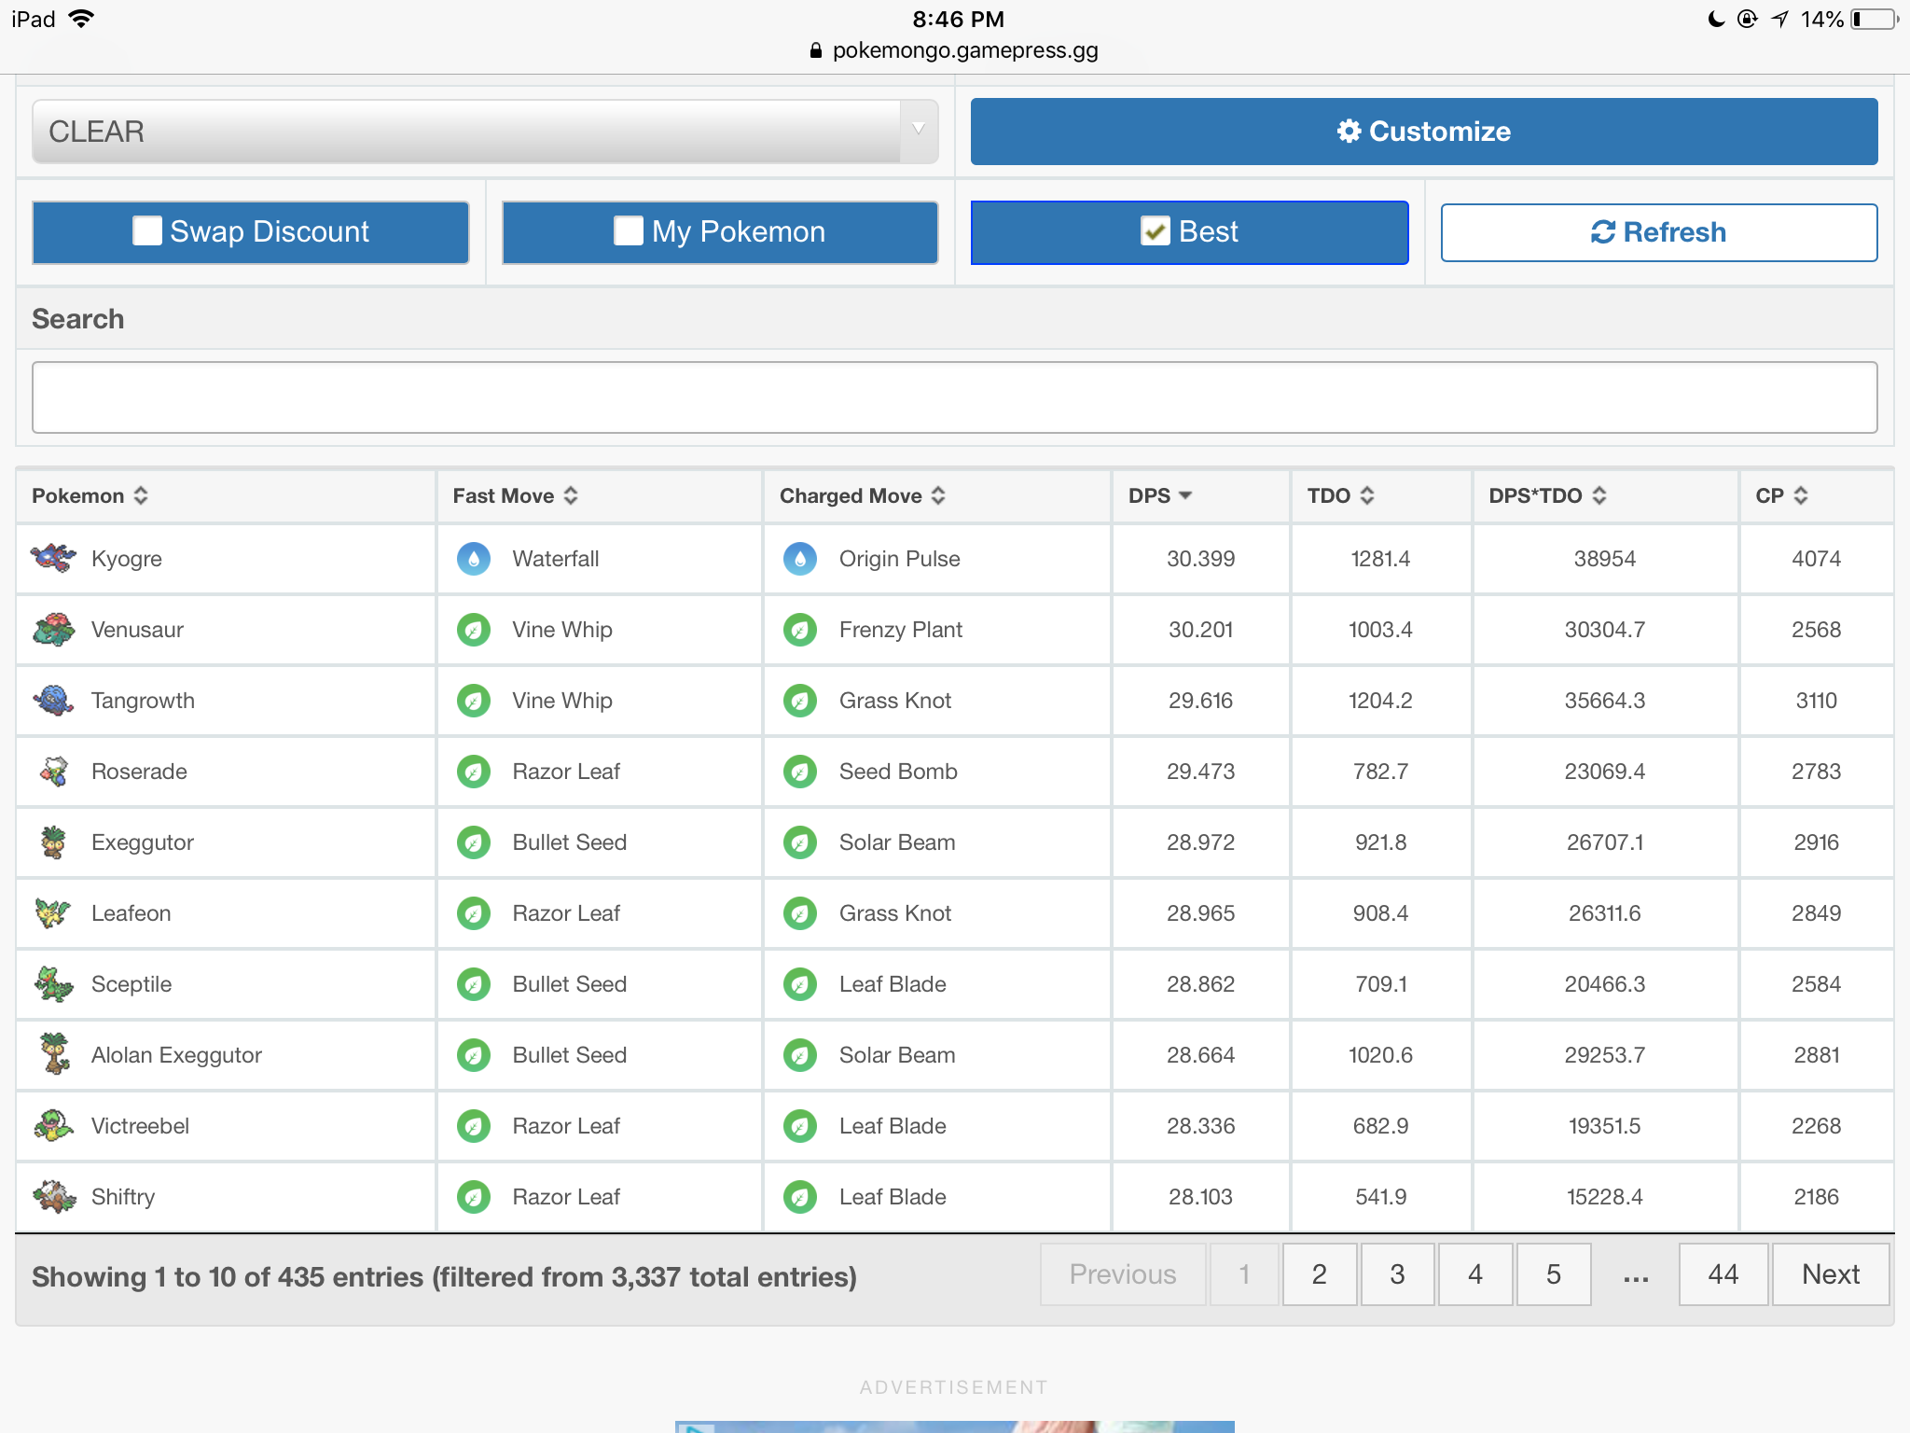Image resolution: width=1910 pixels, height=1433 pixels.
Task: Tap the pokemongo.gamepress.gg address bar
Action: 955,50
